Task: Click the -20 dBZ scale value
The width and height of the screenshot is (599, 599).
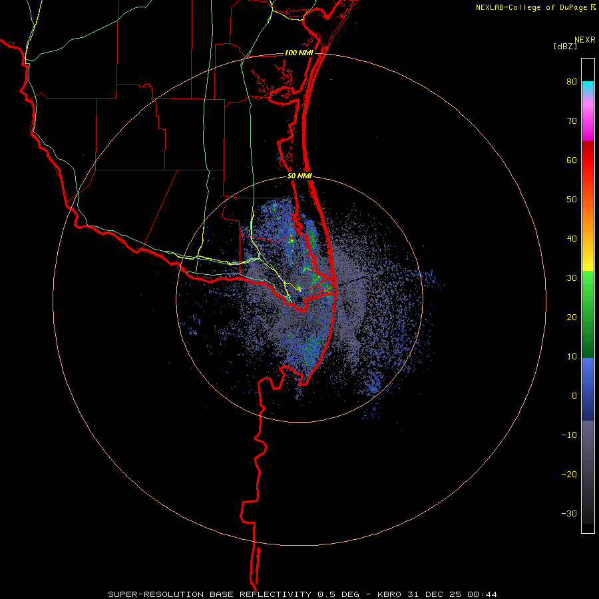Action: tap(569, 474)
